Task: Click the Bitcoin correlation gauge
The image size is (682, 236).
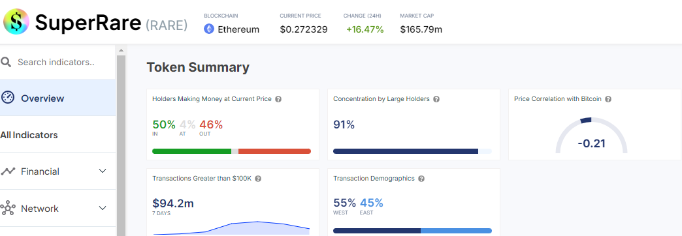Action: point(592,135)
